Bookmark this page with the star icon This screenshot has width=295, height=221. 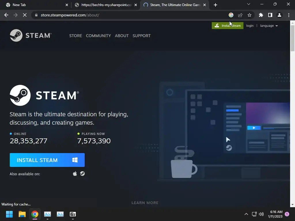[249, 15]
